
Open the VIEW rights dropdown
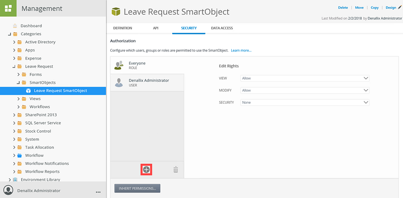(x=305, y=78)
